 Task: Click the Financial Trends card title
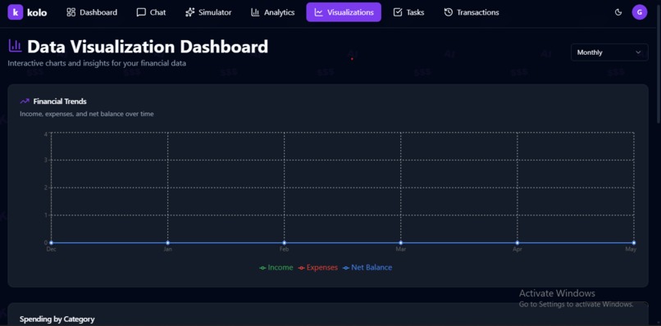click(60, 102)
